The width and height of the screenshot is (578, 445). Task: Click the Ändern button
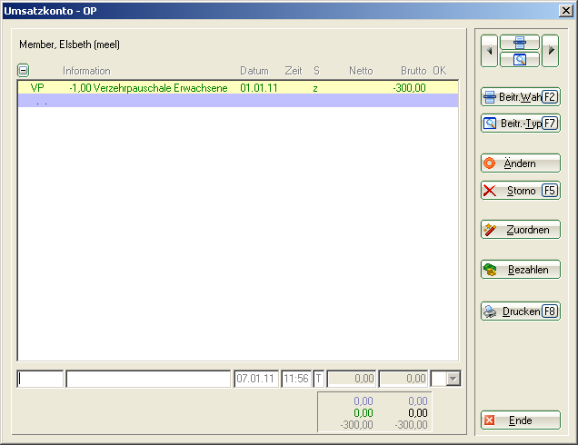521,163
